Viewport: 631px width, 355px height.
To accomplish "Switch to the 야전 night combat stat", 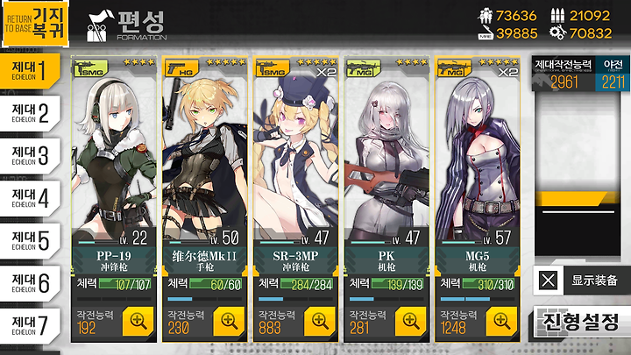I will 613,74.
